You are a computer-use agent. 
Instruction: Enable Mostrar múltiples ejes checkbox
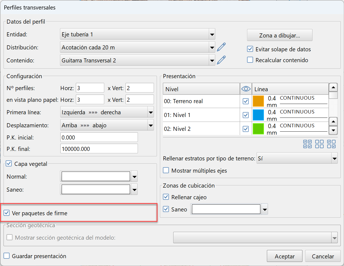tap(166, 170)
